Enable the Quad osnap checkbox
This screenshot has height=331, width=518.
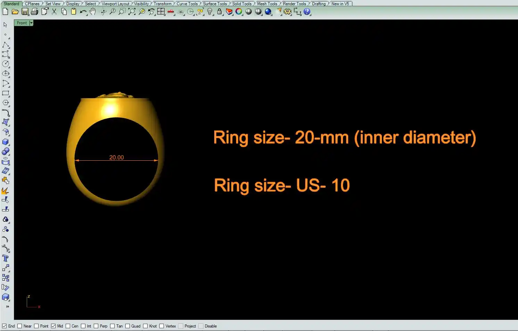click(128, 326)
